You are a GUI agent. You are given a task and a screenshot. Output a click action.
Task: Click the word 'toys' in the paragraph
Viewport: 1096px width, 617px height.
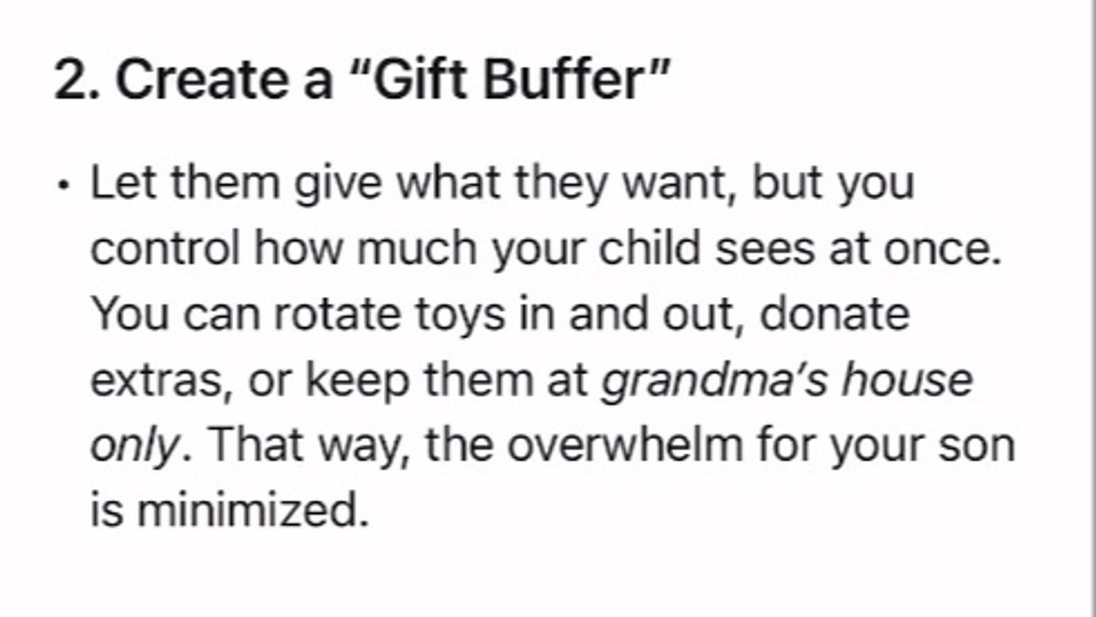[460, 316]
